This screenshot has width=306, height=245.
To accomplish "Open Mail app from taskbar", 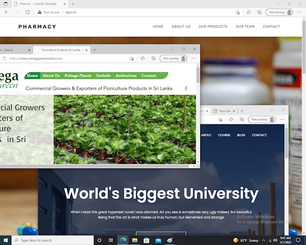I will tap(158, 240).
